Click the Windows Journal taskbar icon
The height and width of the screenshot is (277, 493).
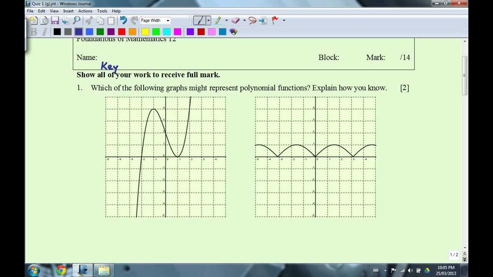click(x=83, y=270)
